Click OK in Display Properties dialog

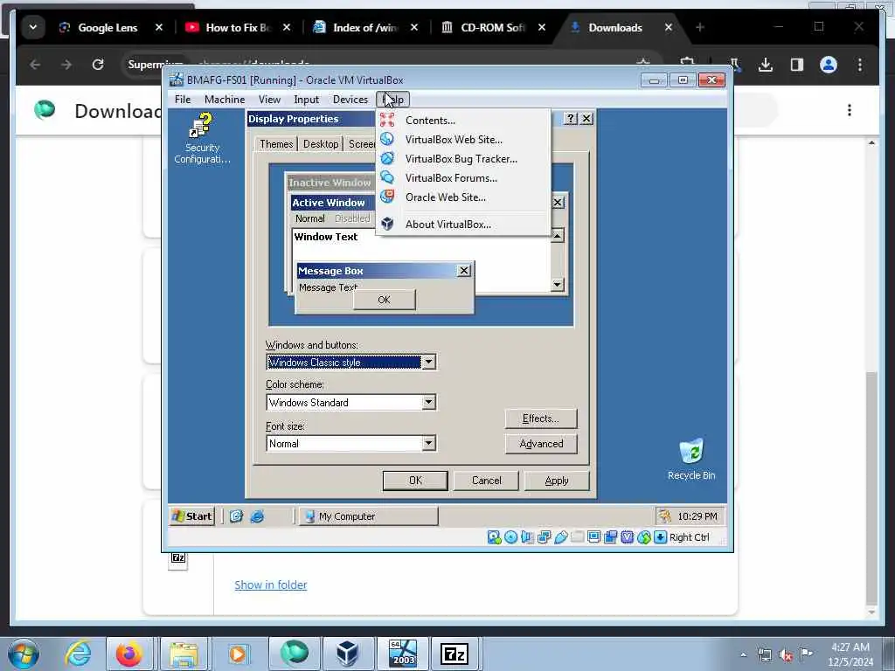(415, 481)
